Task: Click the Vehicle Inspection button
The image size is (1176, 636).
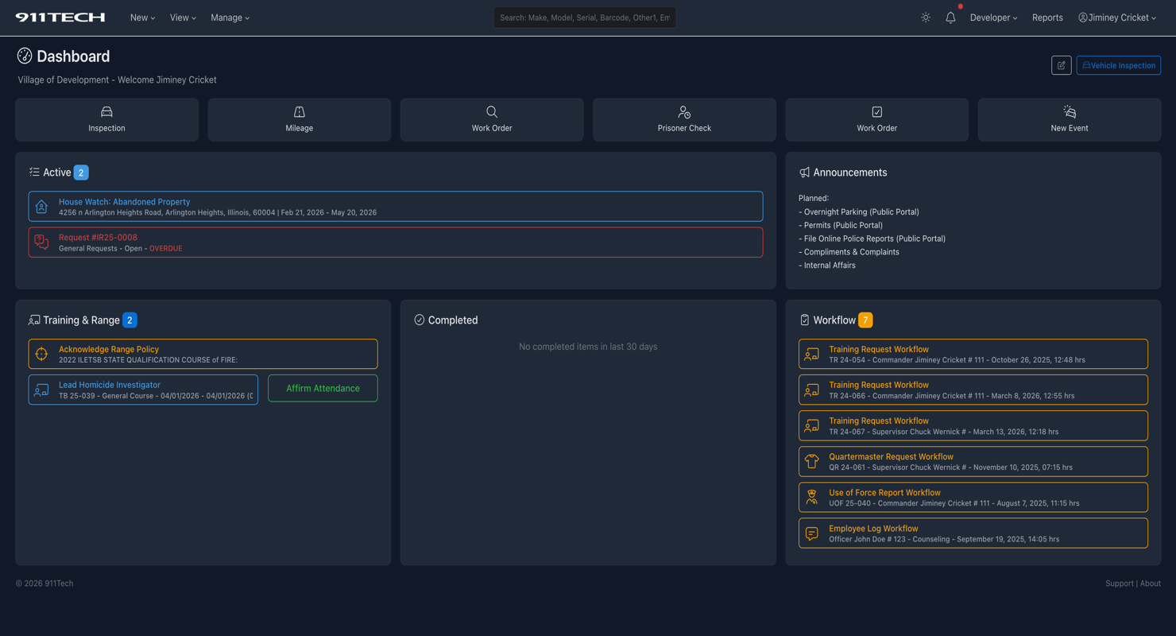Action: (1118, 65)
